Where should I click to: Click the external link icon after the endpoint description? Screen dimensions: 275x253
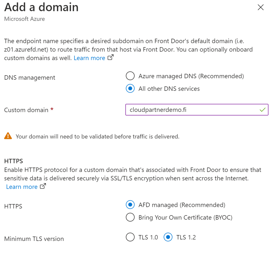[x=110, y=58]
